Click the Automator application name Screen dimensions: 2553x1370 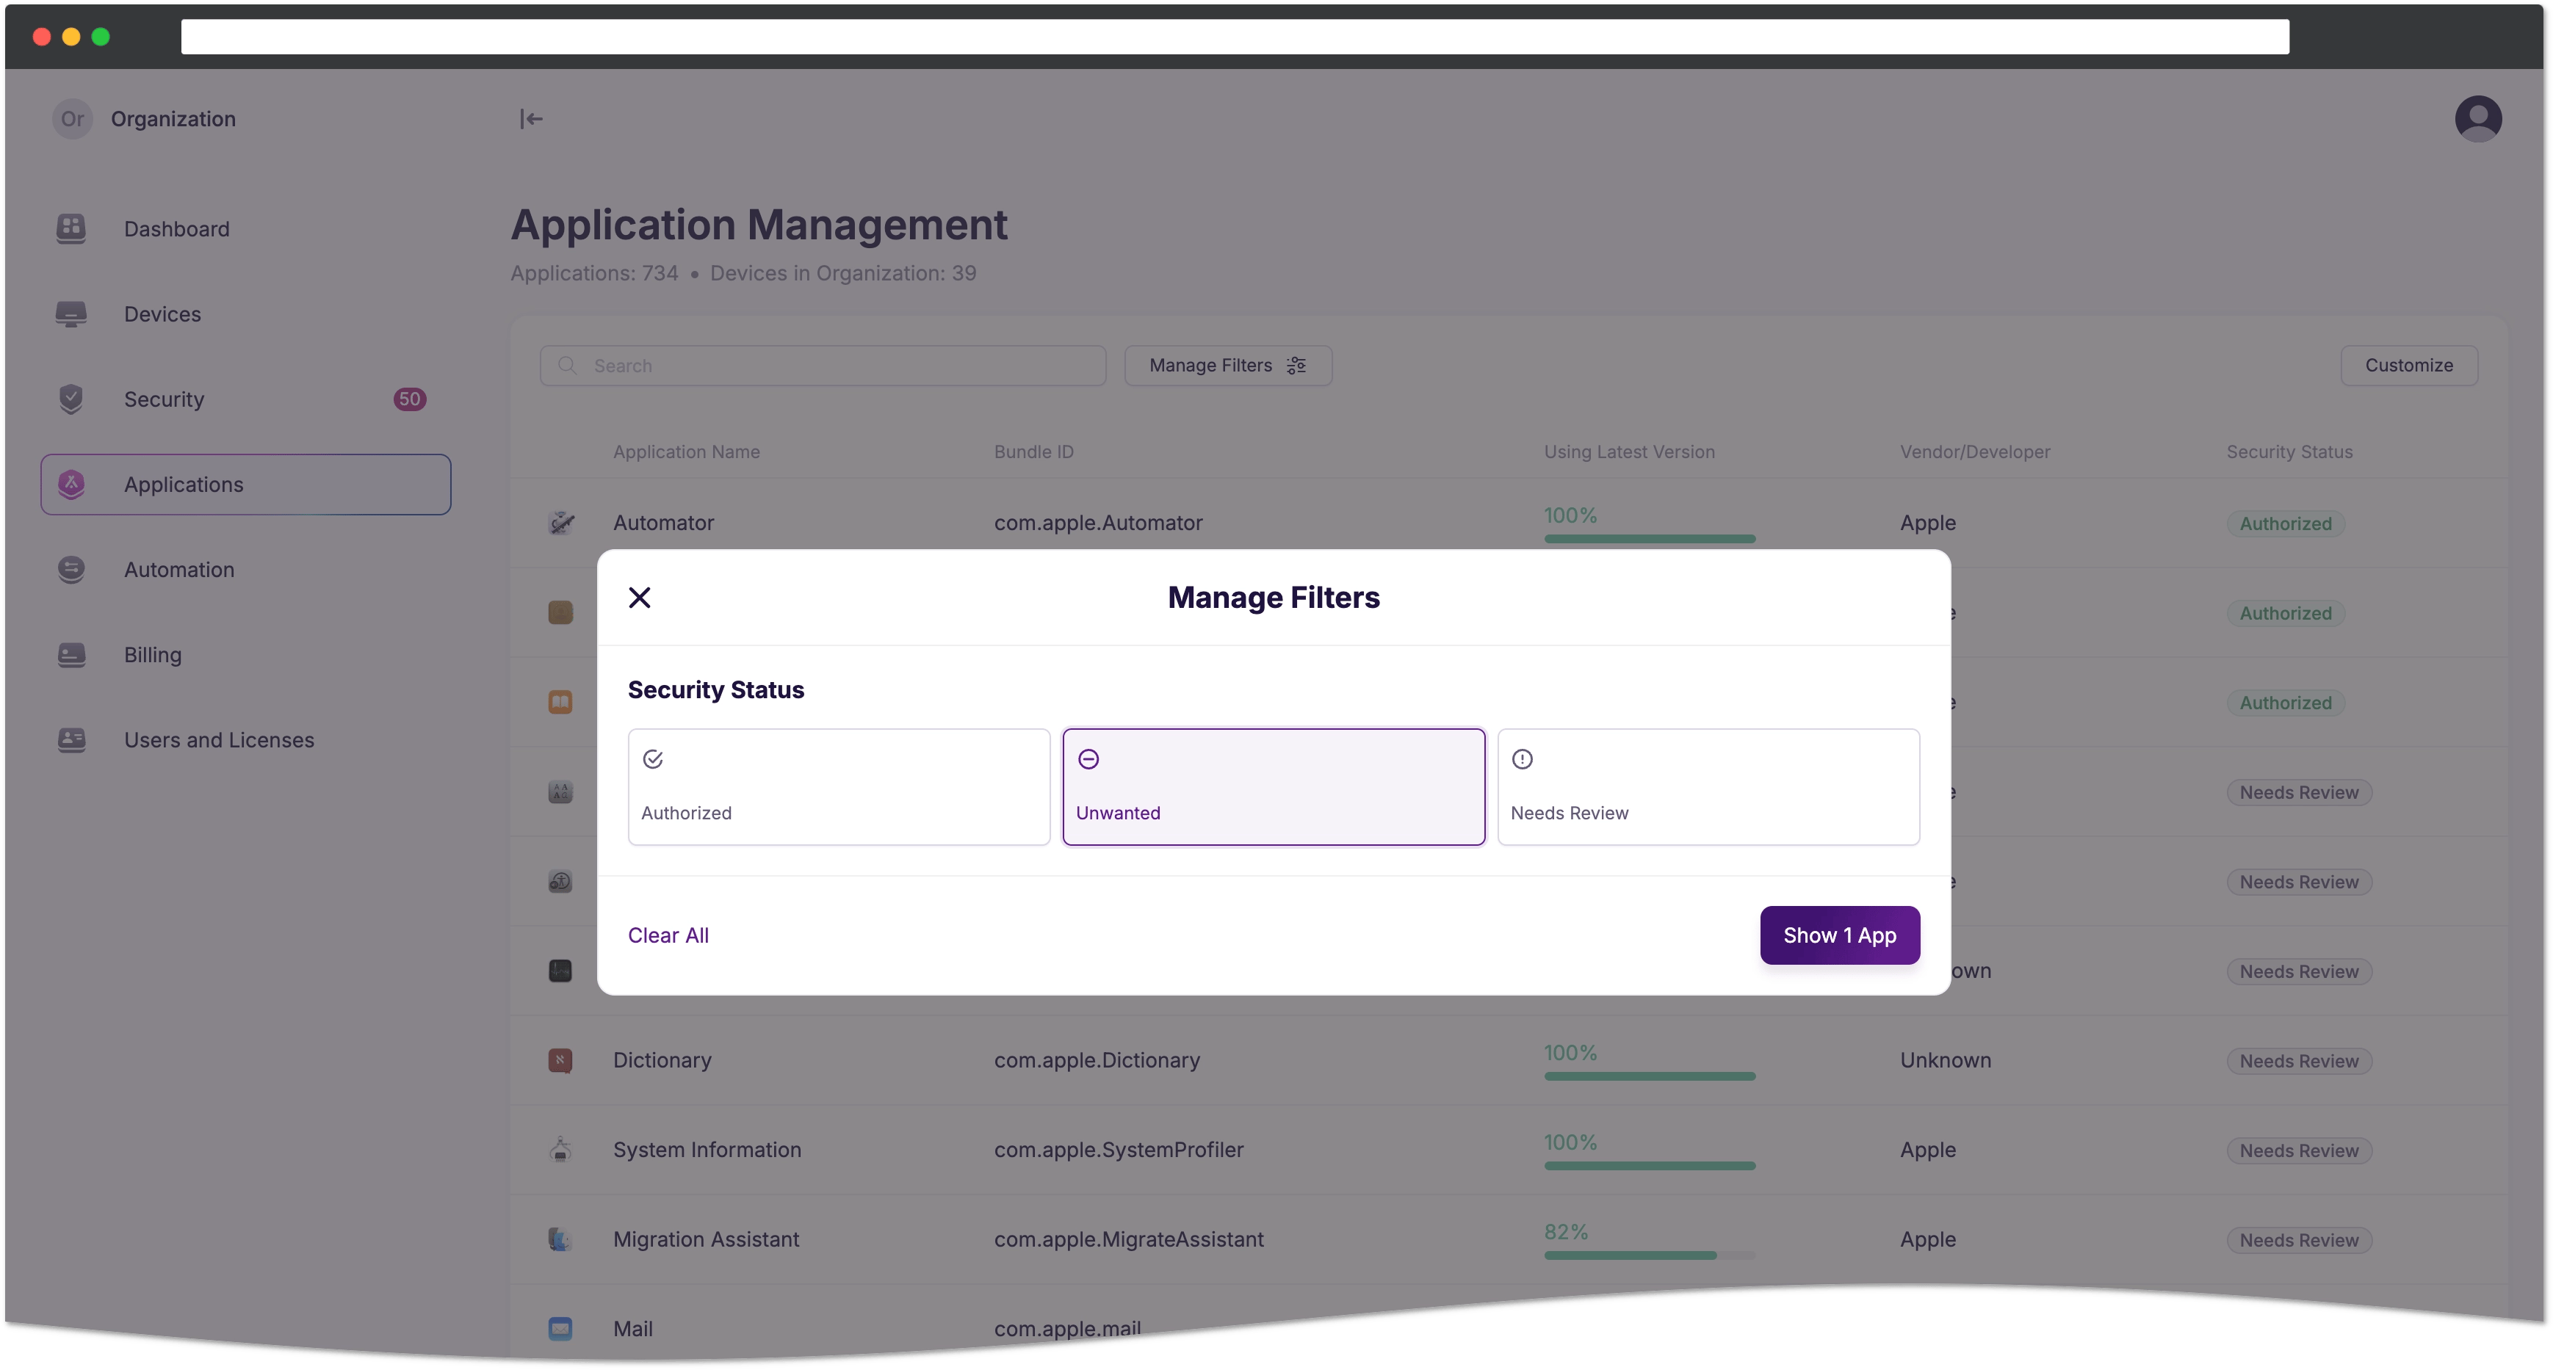tap(663, 523)
